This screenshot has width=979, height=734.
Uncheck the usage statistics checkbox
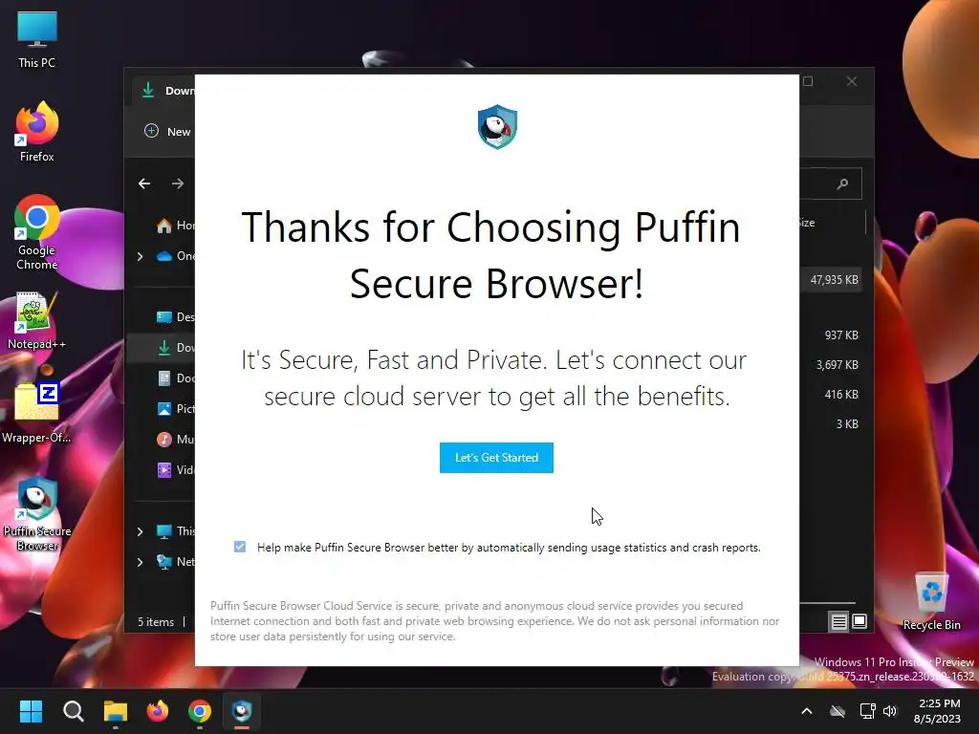240,547
